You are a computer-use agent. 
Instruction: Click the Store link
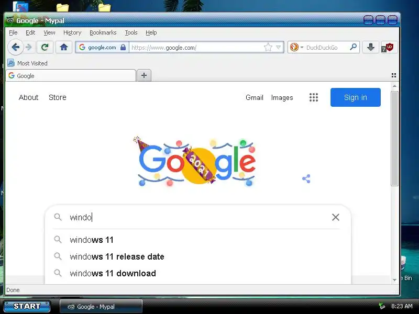pyautogui.click(x=58, y=97)
